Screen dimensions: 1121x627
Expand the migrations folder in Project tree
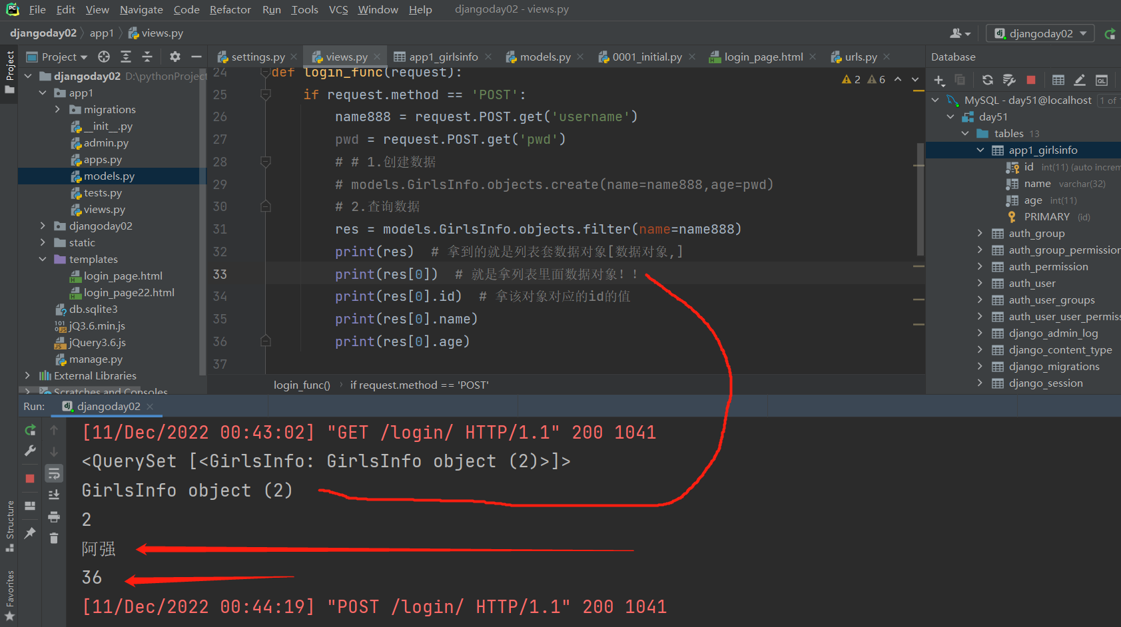click(57, 109)
